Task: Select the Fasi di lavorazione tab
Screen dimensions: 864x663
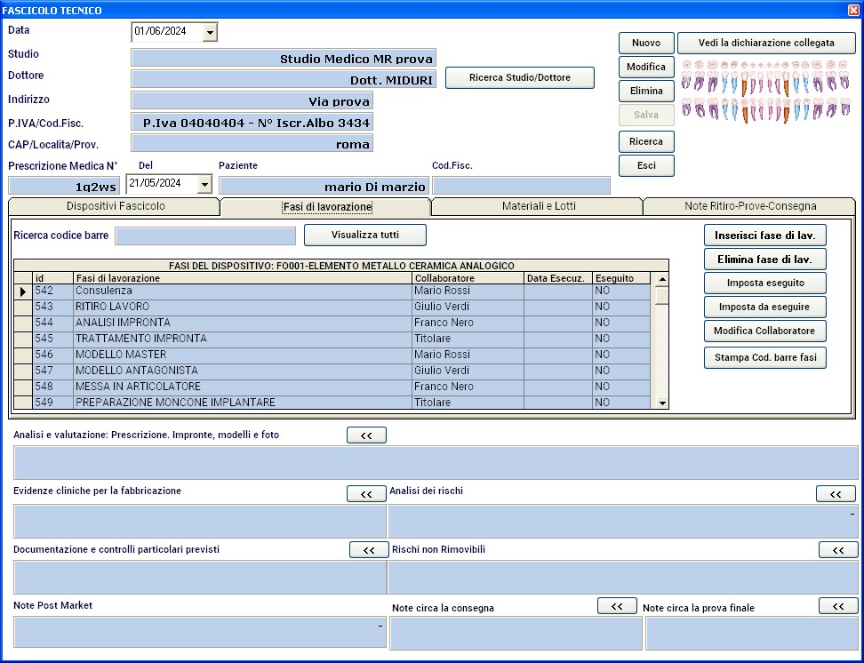Action: coord(327,207)
